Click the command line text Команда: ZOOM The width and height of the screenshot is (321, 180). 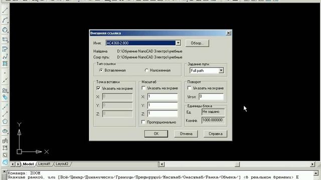tap(24, 173)
